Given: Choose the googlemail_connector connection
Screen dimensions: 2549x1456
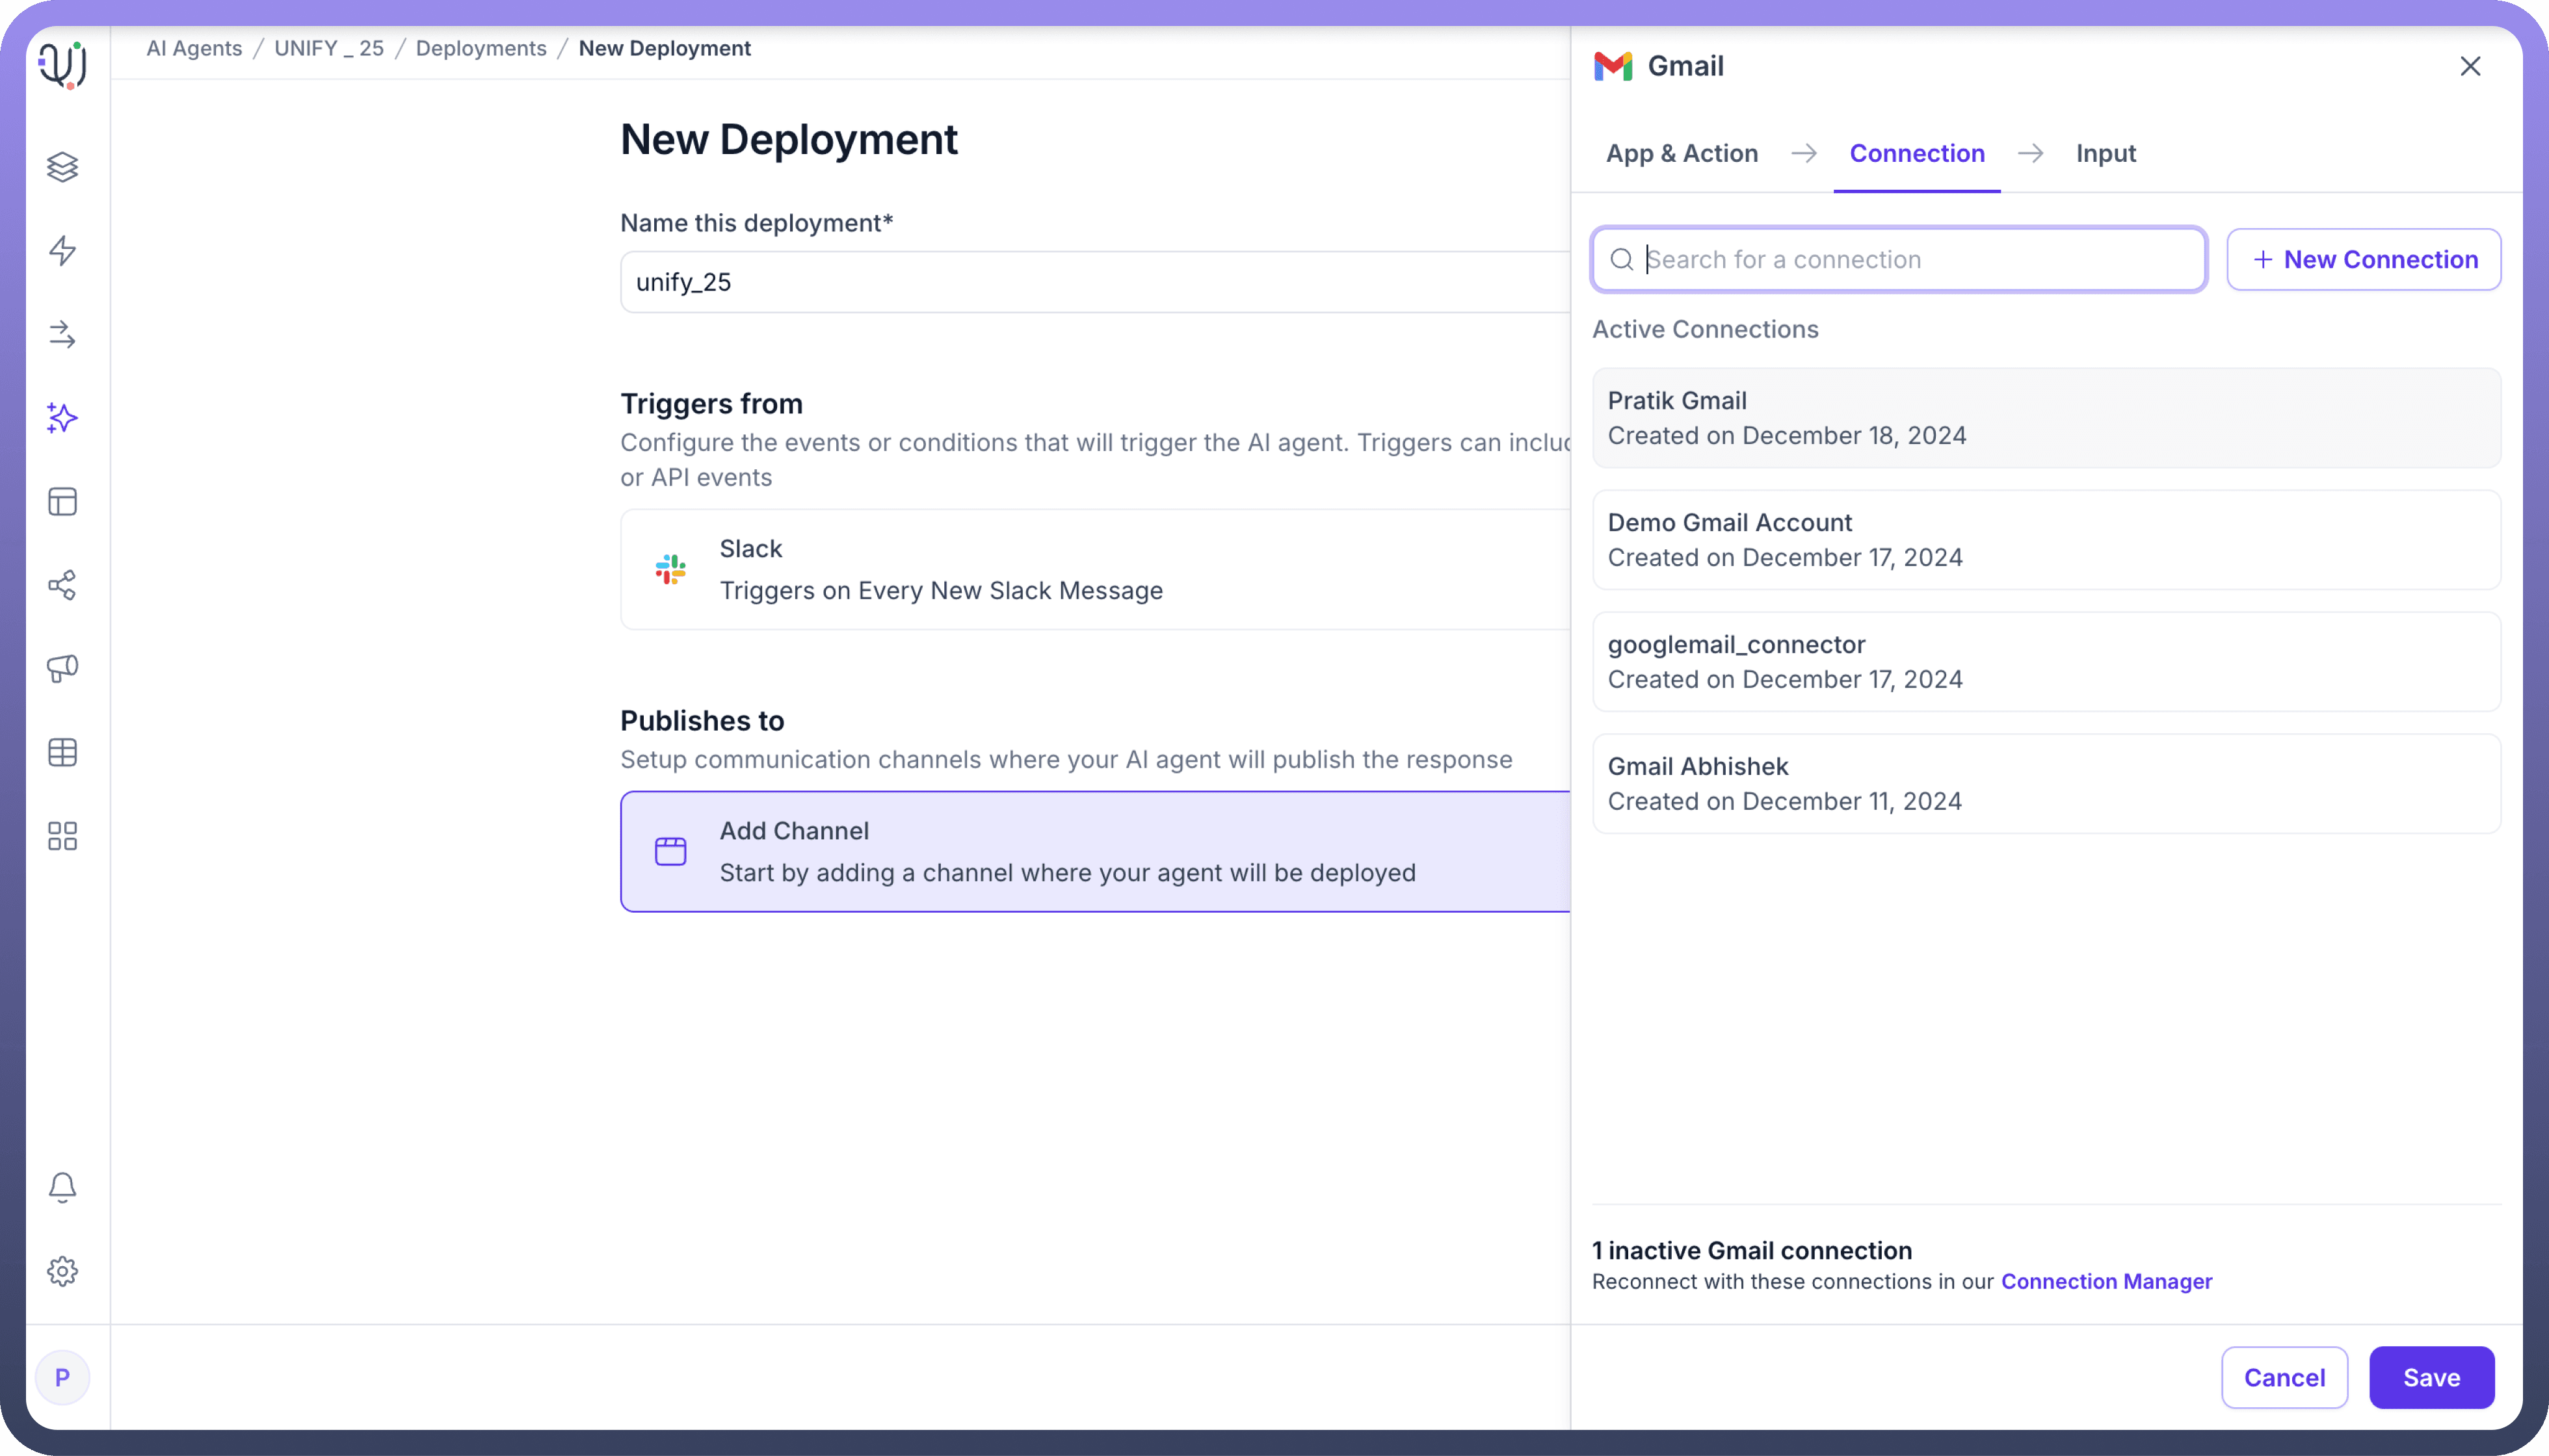Looking at the screenshot, I should coord(2046,662).
